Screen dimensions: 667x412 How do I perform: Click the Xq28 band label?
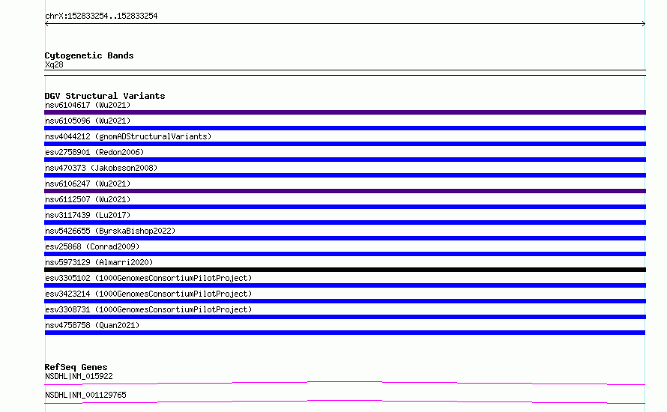click(x=54, y=64)
